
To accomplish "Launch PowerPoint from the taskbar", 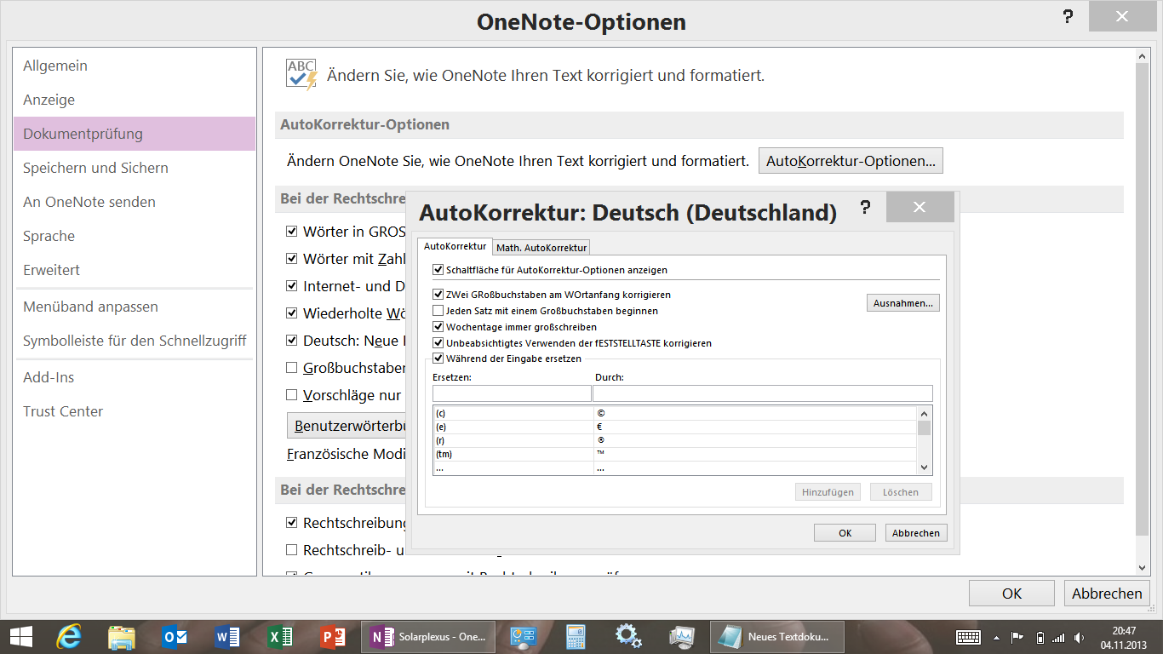I will (x=332, y=636).
